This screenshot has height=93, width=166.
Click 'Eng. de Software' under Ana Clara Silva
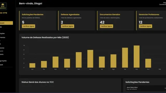(x=132, y=89)
